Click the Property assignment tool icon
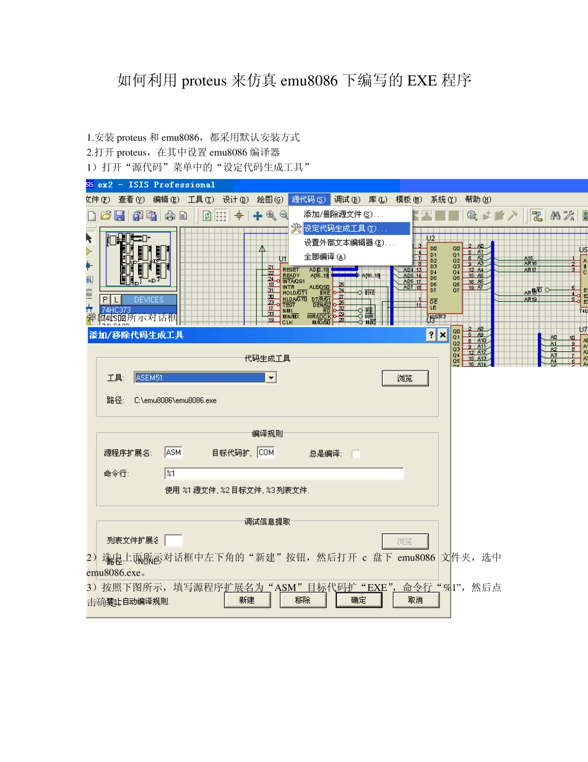The height and width of the screenshot is (762, 588). coord(569,216)
